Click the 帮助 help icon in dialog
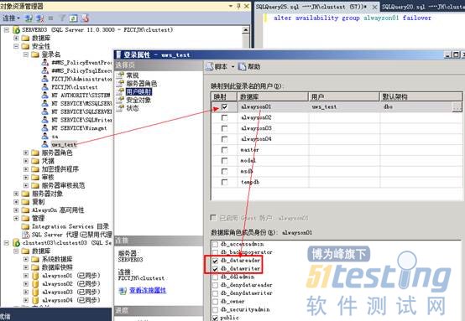 pos(243,66)
